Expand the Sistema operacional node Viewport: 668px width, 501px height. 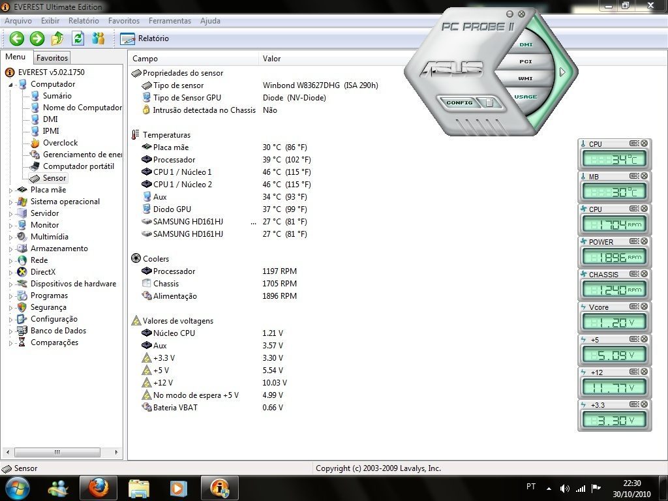pyautogui.click(x=10, y=202)
